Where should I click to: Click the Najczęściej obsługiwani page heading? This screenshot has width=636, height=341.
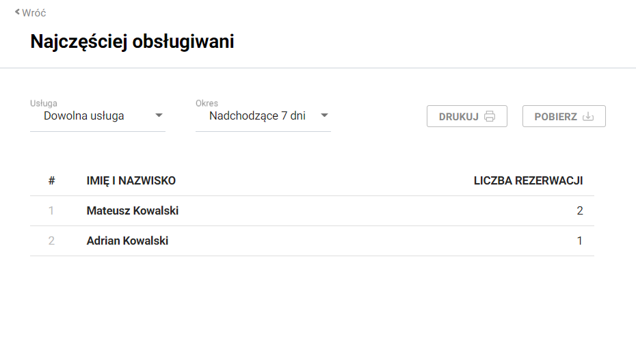pyautogui.click(x=133, y=42)
